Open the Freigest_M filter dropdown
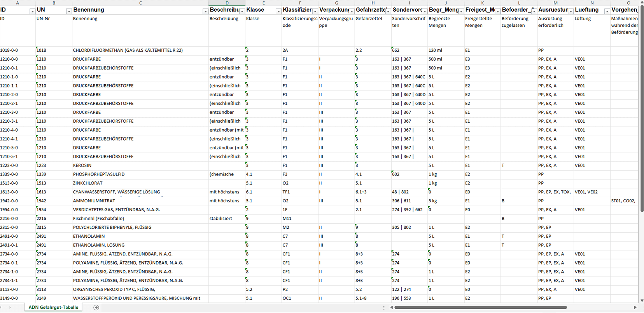The width and height of the screenshot is (644, 313). click(x=498, y=12)
